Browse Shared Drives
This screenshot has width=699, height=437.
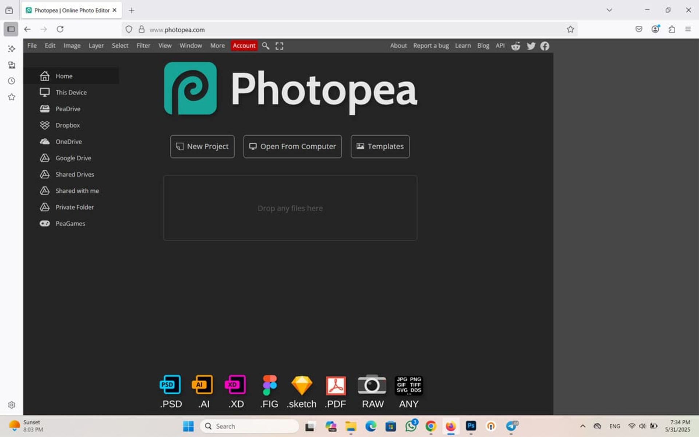(x=71, y=174)
